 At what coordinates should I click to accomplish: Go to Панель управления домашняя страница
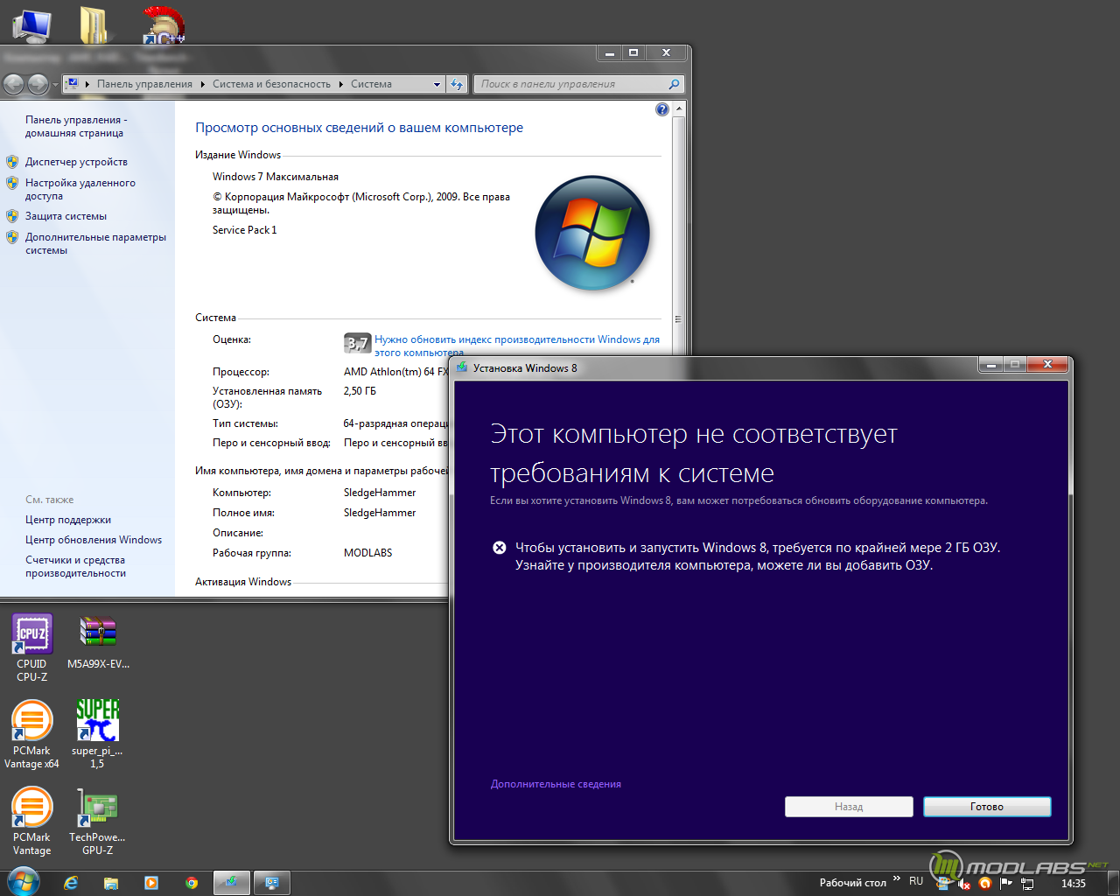76,126
